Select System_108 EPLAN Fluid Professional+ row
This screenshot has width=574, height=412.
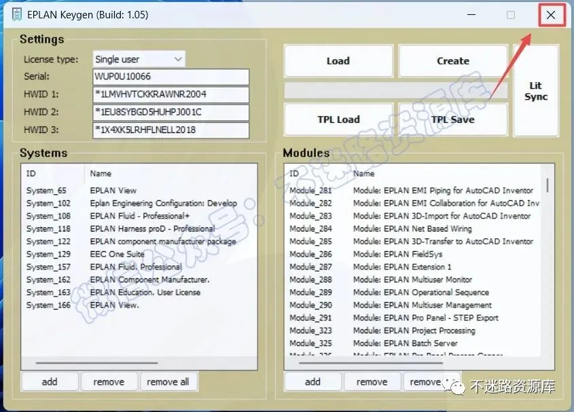[139, 217]
